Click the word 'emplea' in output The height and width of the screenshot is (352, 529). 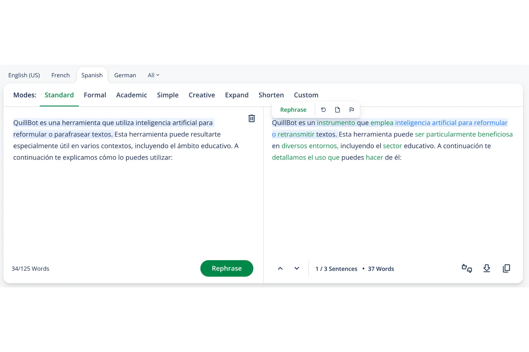point(382,123)
